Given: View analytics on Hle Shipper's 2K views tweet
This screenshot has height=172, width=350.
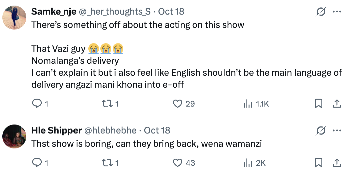Looking at the screenshot, I should coord(247,163).
